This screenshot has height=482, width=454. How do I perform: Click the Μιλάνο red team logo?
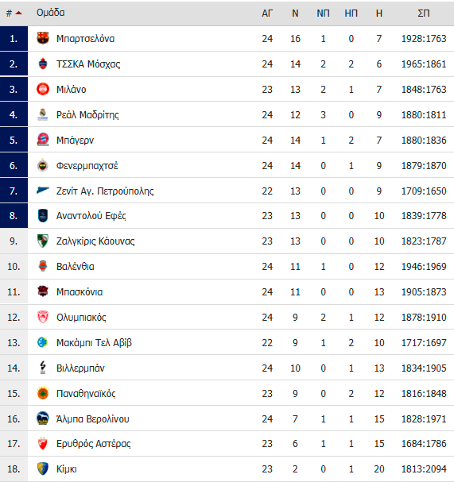pyautogui.click(x=43, y=89)
